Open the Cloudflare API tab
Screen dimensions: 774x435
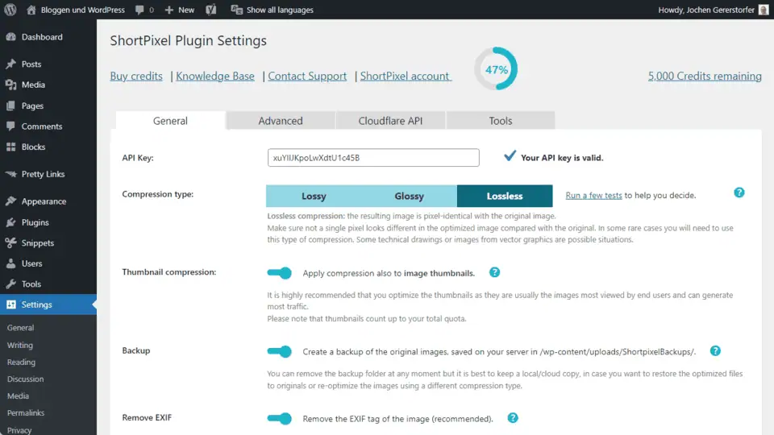point(390,121)
